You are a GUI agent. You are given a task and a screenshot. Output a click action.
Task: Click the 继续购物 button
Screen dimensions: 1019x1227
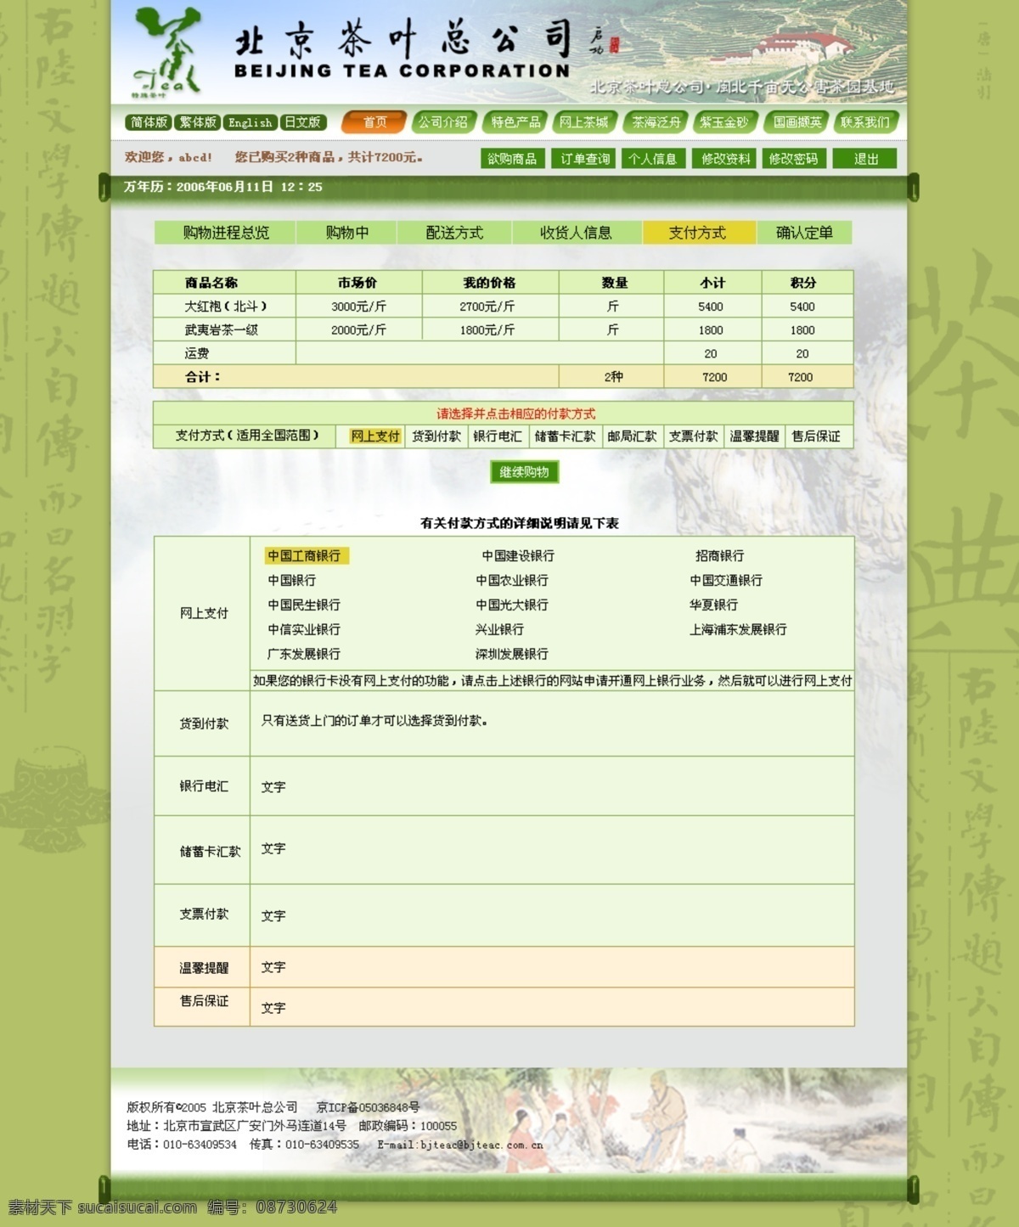(x=524, y=472)
